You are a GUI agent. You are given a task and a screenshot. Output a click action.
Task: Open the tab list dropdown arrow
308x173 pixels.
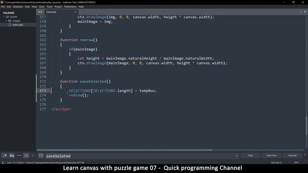(x=305, y=12)
